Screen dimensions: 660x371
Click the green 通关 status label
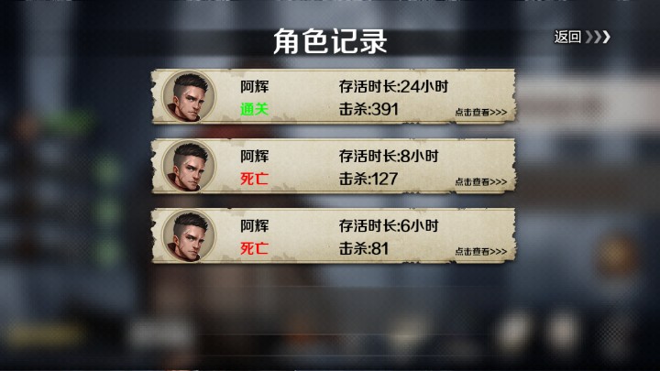pos(254,109)
